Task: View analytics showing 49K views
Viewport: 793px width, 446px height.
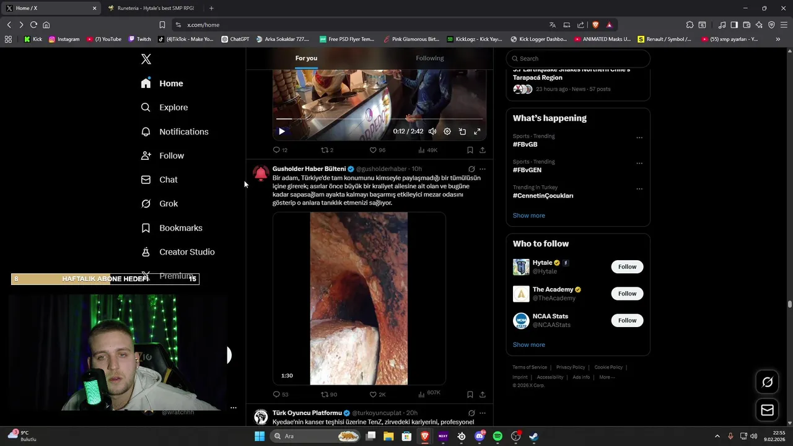Action: coord(428,150)
